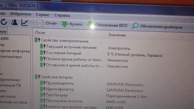Open the Избранное menu
194x109 pixels.
coord(21,14)
